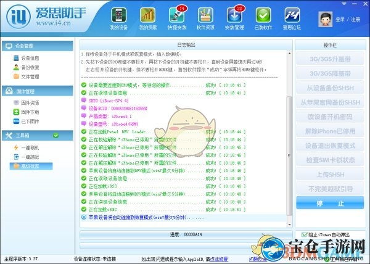370x264 pixels.
Task: Open 已装软件 green checkmark icon
Action: pyautogui.click(x=263, y=19)
